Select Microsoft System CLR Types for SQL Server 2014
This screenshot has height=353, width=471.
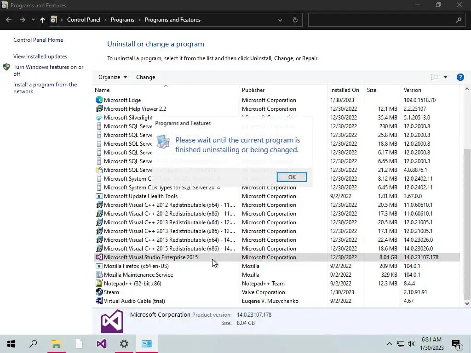pyautogui.click(x=276, y=188)
